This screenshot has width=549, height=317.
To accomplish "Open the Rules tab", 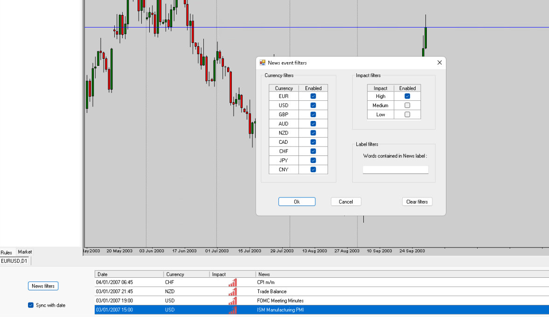I will pyautogui.click(x=7, y=253).
